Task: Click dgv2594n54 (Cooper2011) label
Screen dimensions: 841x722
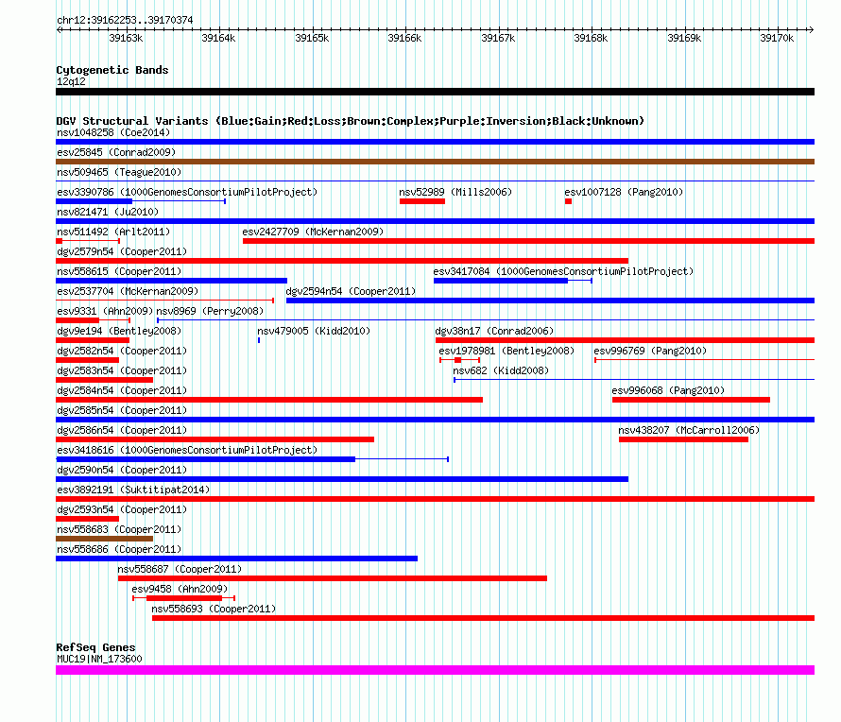Action: pyautogui.click(x=351, y=291)
